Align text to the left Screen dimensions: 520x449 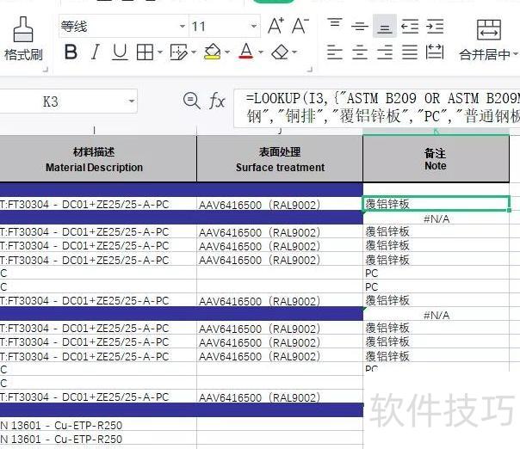(x=335, y=52)
